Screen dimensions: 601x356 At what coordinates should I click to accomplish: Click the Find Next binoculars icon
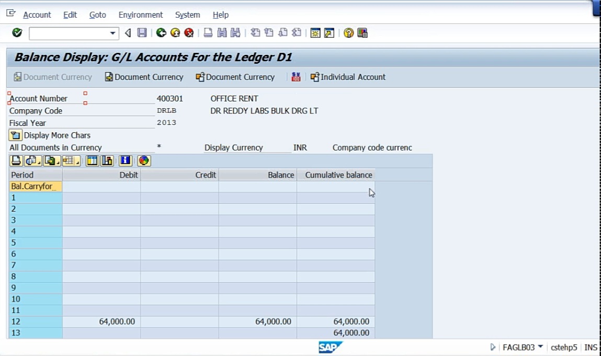(x=235, y=33)
